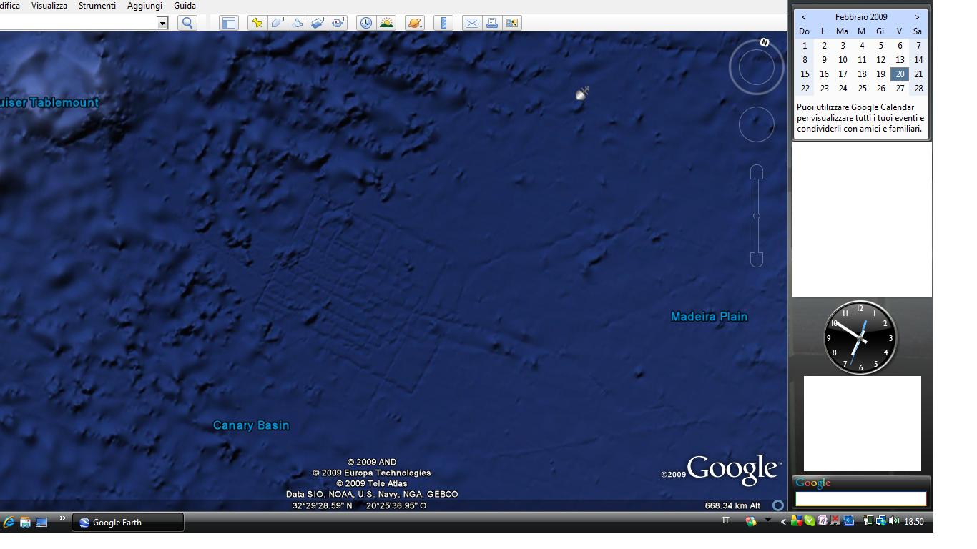
Task: Open the Visualizza menu
Action: point(49,6)
